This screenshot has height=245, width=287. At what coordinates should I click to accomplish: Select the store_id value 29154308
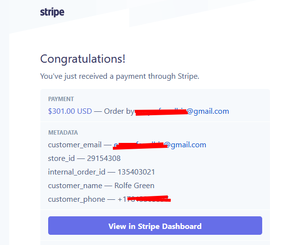(104, 158)
